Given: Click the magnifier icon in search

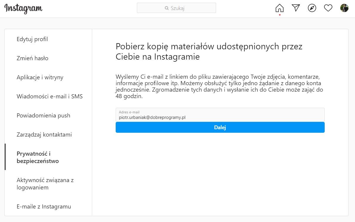Looking at the screenshot, I should pyautogui.click(x=167, y=8).
